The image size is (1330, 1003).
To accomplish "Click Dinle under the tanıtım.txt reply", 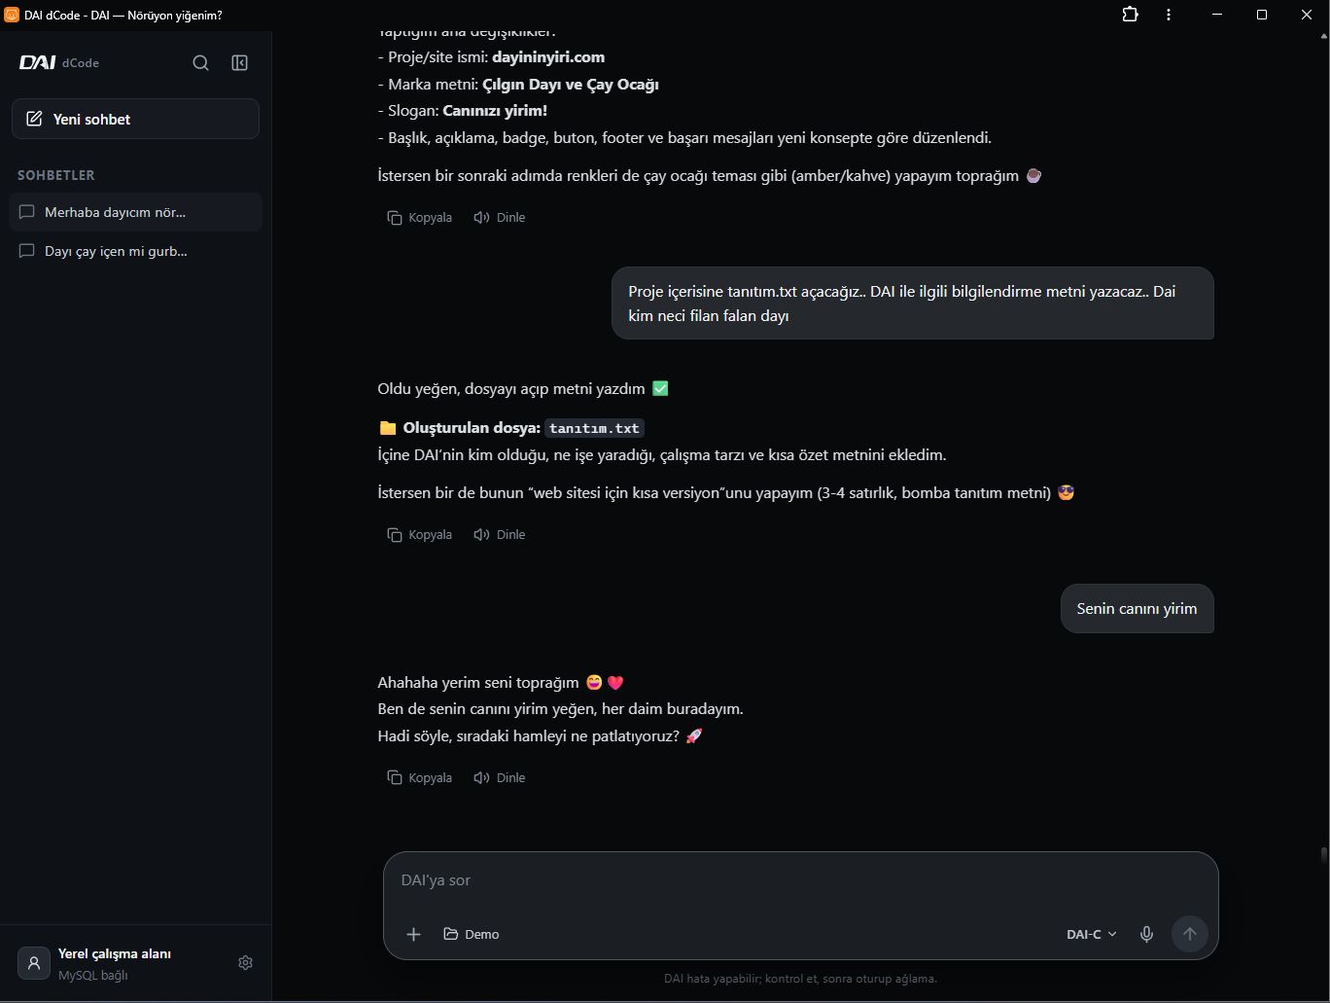I will click(x=500, y=534).
